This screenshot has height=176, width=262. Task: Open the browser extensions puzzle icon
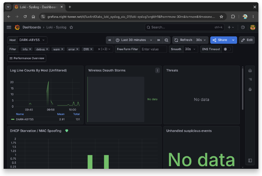pyautogui.click(x=233, y=16)
